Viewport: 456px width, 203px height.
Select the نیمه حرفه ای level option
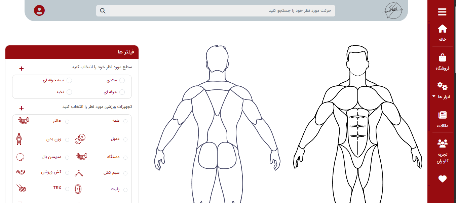pyautogui.click(x=69, y=80)
